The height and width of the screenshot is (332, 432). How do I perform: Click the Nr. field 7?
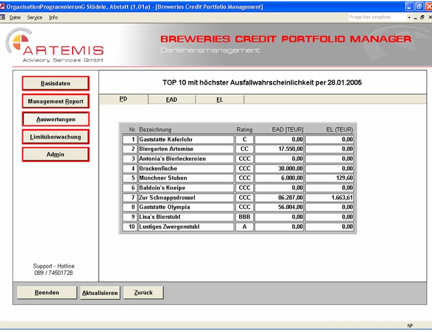point(130,198)
